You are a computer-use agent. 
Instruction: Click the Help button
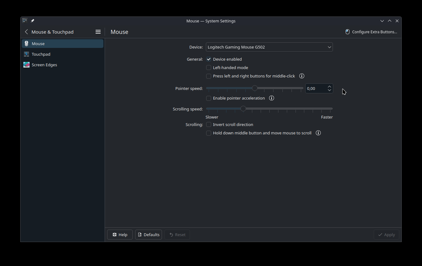pos(120,235)
